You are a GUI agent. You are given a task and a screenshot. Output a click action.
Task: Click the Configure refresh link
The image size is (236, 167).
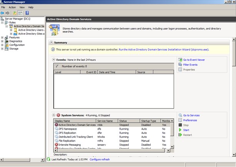(x=100, y=159)
